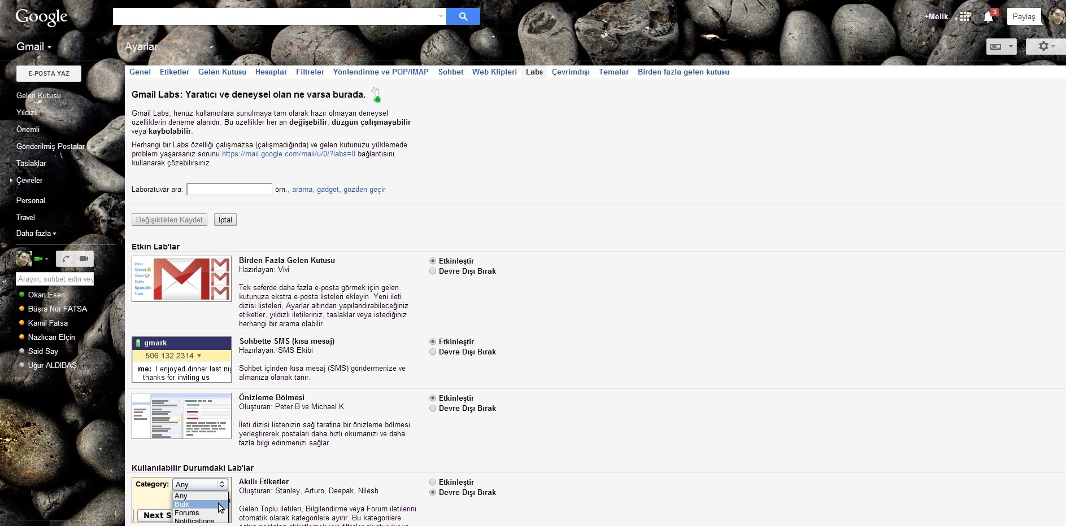Open the +Melik profile link

[x=936, y=16]
